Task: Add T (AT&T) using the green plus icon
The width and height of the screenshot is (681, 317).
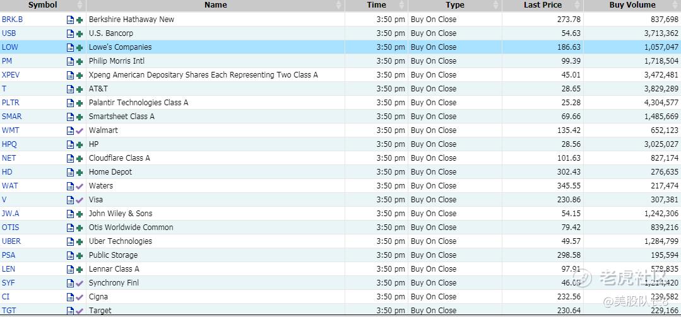Action: coord(80,89)
